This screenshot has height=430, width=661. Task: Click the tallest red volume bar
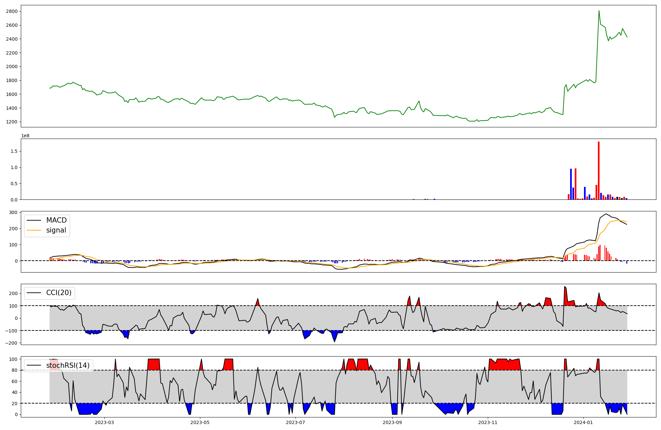pos(599,170)
